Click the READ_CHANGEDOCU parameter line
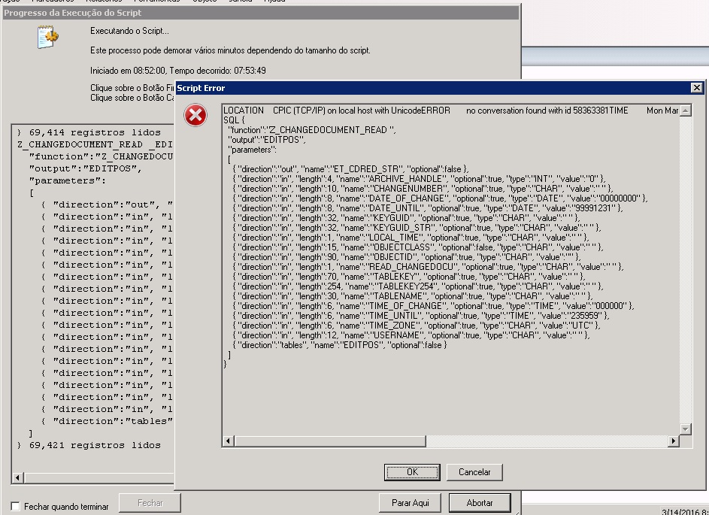This screenshot has width=709, height=515. click(x=428, y=267)
